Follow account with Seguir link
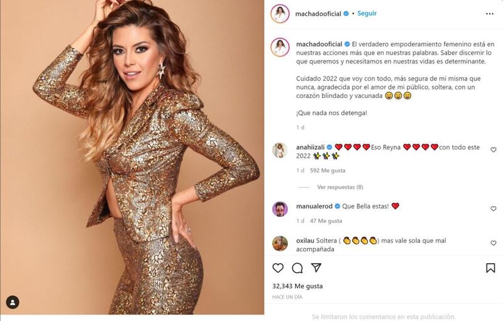Image resolution: width=503 pixels, height=321 pixels. (x=367, y=13)
